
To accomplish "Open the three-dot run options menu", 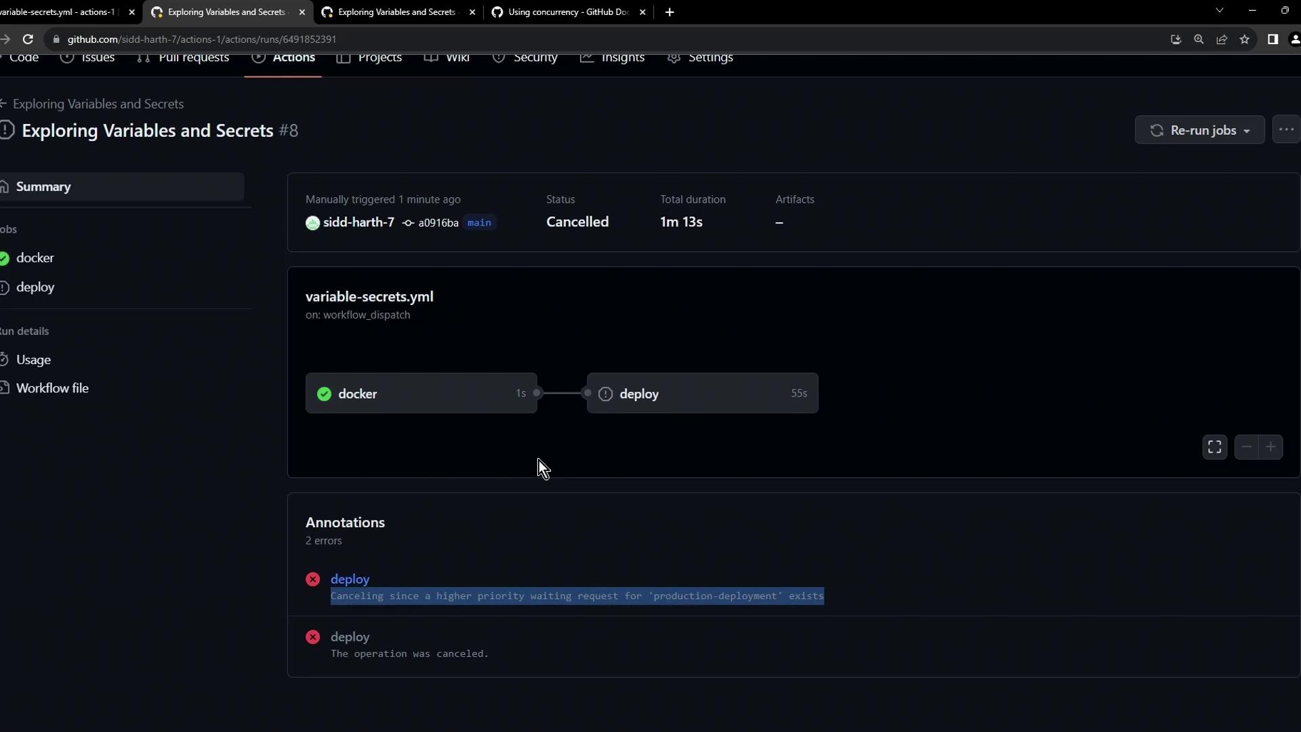I will [x=1285, y=130].
